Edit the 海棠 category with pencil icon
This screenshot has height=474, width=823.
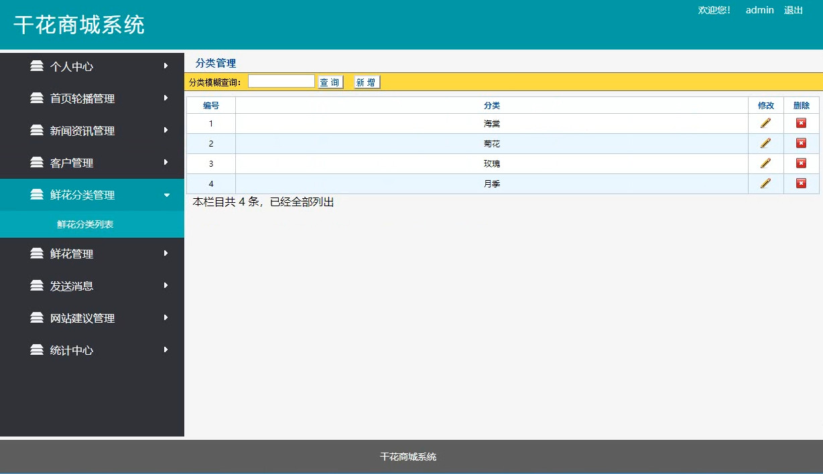765,123
